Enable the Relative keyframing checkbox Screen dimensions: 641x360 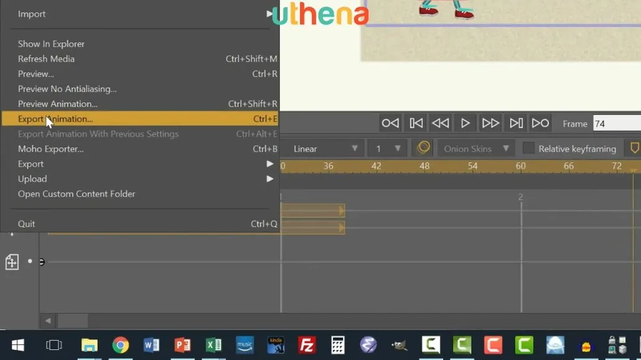click(528, 149)
